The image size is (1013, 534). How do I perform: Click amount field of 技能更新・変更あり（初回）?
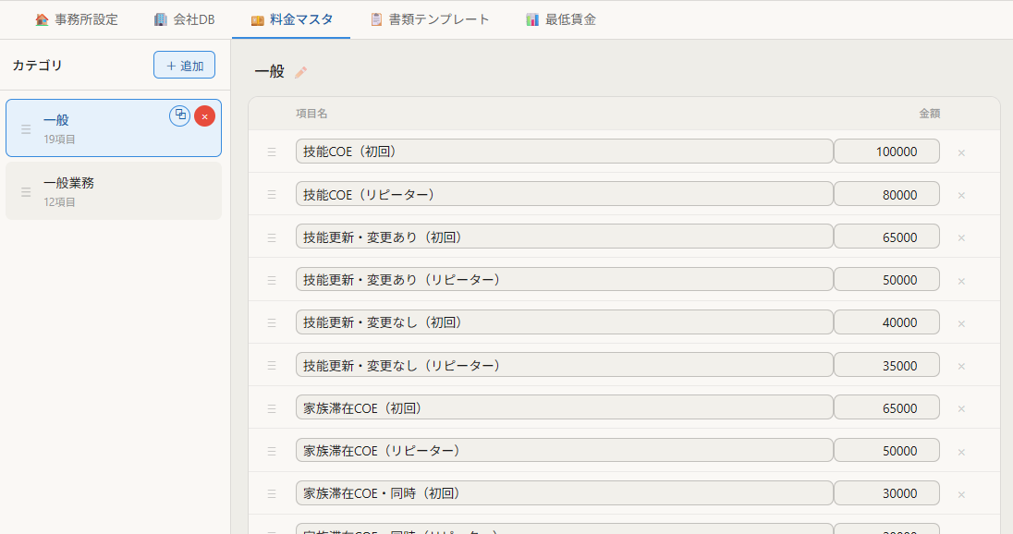click(886, 237)
